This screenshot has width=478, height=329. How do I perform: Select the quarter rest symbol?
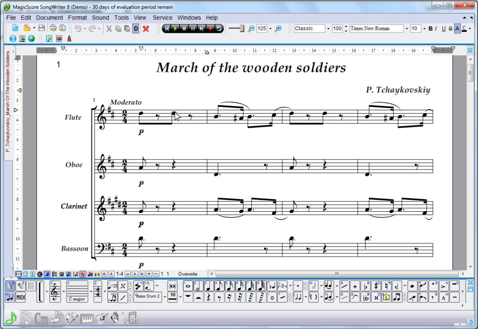coord(209,297)
